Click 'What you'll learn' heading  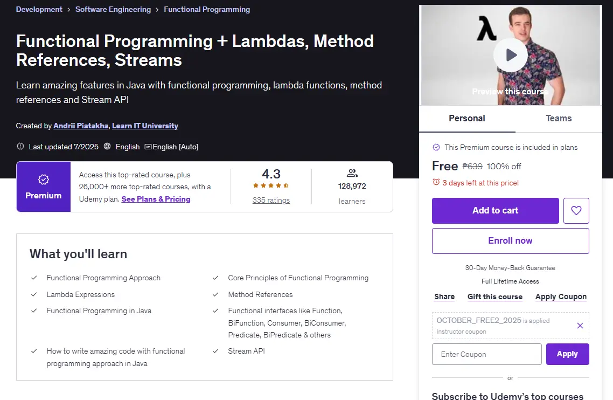[78, 254]
